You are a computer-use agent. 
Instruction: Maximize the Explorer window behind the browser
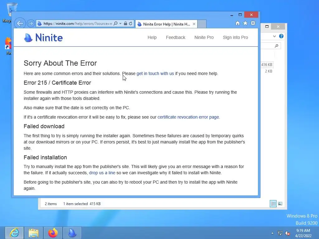(x=267, y=26)
